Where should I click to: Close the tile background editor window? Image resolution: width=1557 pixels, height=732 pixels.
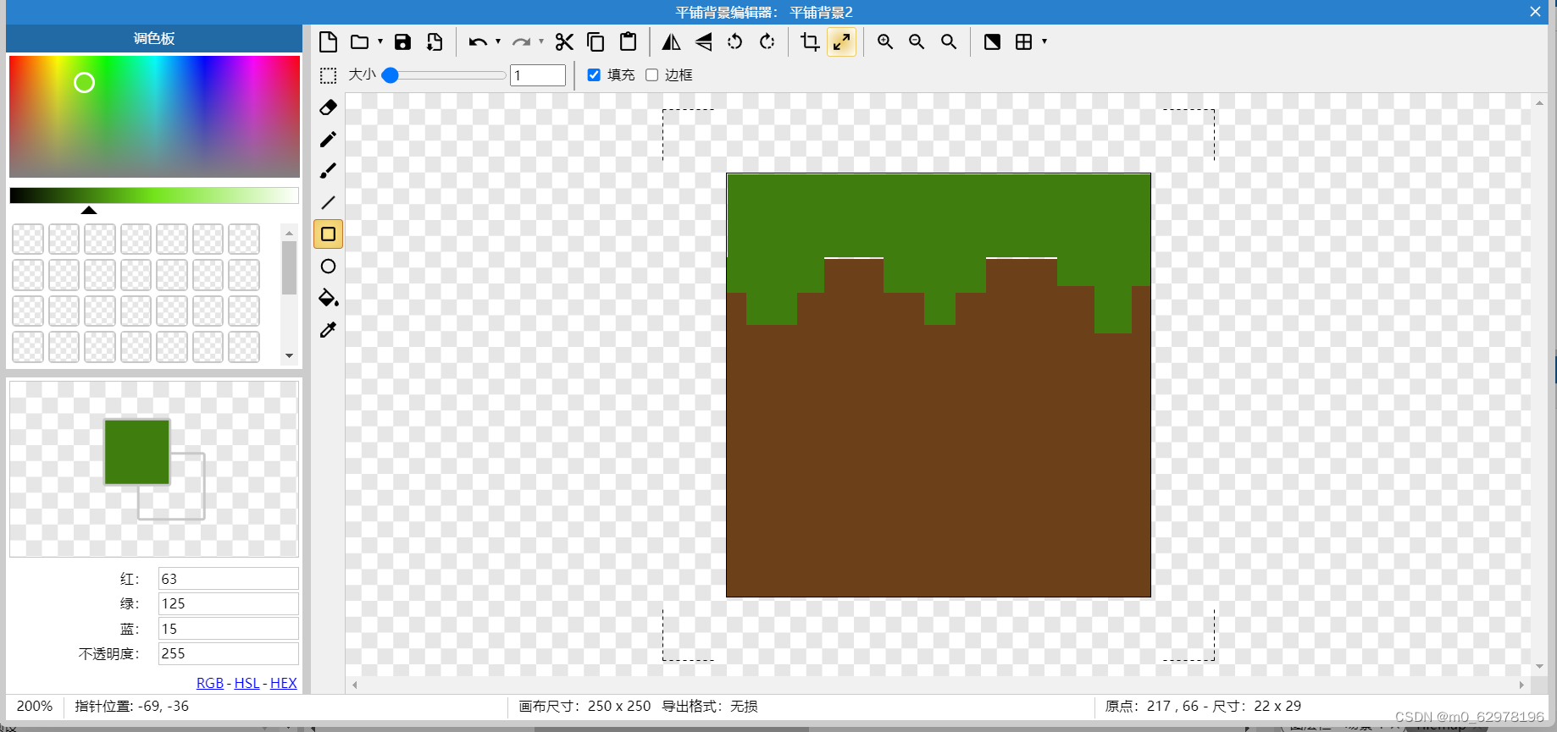coord(1535,12)
